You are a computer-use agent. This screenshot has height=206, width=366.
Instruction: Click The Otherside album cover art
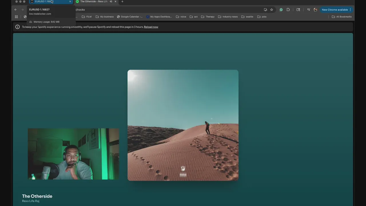pyautogui.click(x=183, y=125)
